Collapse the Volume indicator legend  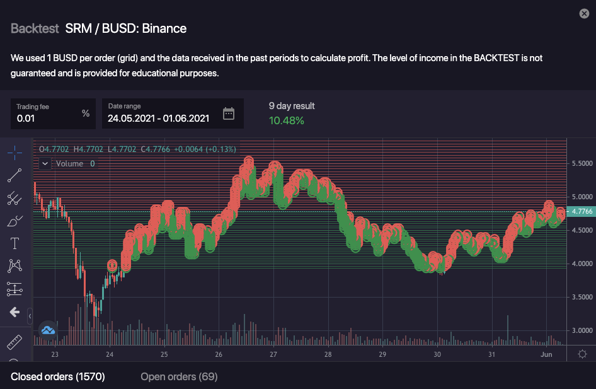[45, 163]
